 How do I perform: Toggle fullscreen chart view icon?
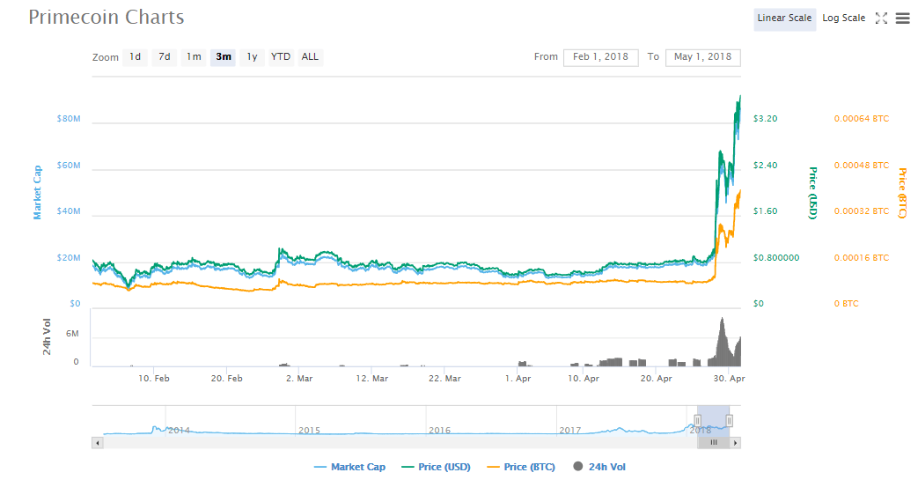[x=881, y=18]
